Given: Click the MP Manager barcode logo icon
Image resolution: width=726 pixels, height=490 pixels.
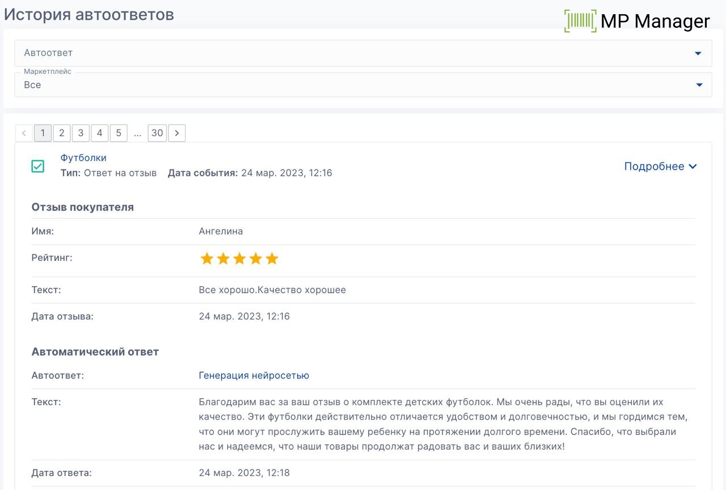Looking at the screenshot, I should tap(580, 21).
